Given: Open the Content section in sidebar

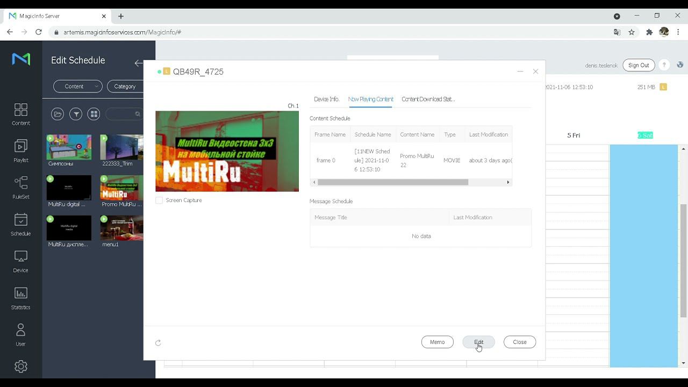Looking at the screenshot, I should tap(21, 114).
